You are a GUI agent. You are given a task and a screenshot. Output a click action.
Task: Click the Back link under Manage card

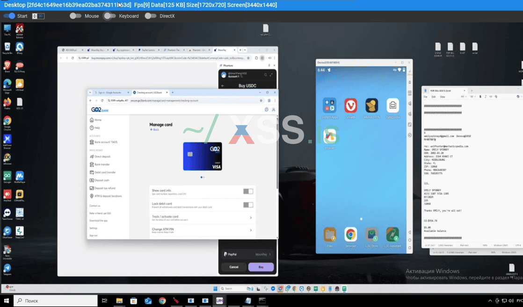pyautogui.click(x=154, y=129)
